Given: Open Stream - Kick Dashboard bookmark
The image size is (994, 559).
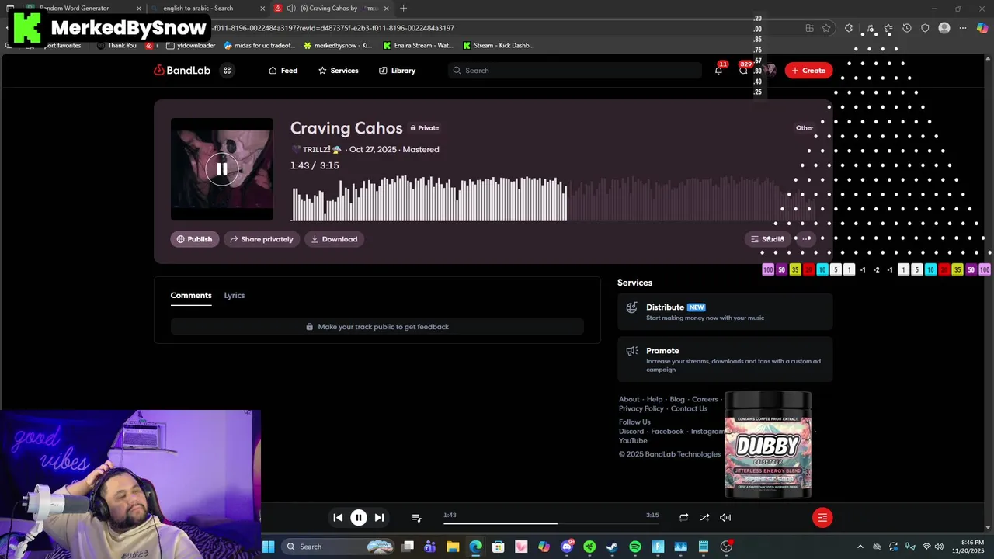Looking at the screenshot, I should [498, 45].
